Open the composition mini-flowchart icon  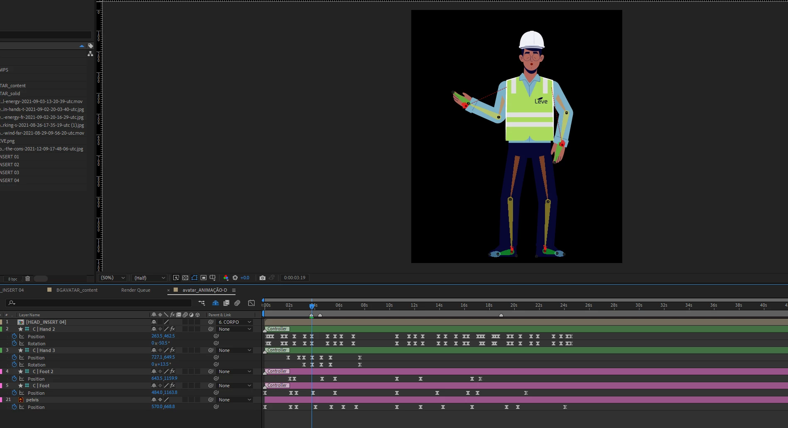201,303
